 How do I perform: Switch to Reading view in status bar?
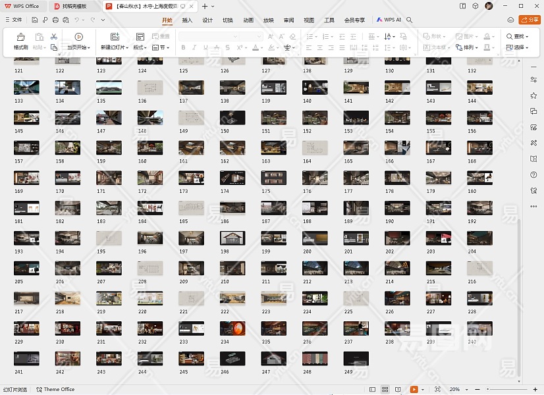399,389
